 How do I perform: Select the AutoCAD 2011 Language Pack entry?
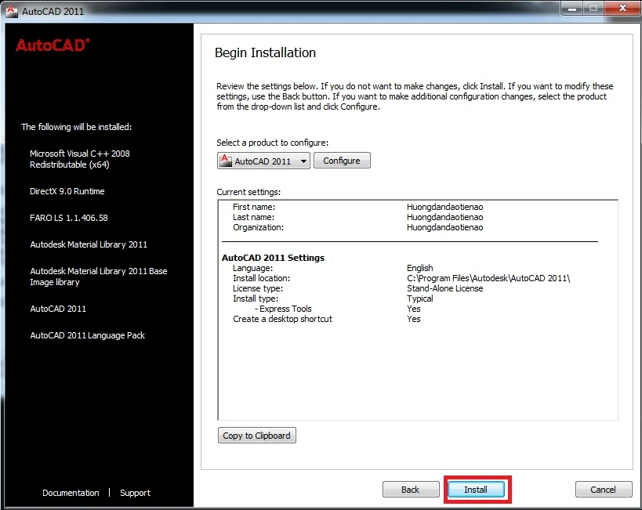[x=88, y=335]
